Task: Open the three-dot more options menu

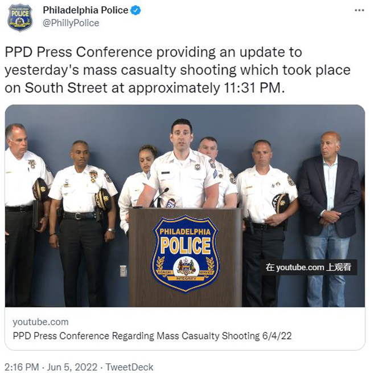Action: 359,10
